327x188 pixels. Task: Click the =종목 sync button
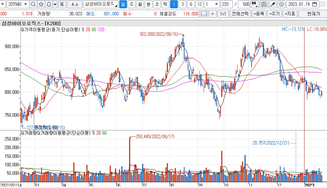pyautogui.click(x=259, y=14)
